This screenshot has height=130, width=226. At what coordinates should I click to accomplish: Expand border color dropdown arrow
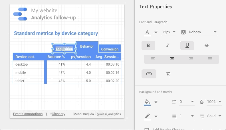pos(156,116)
